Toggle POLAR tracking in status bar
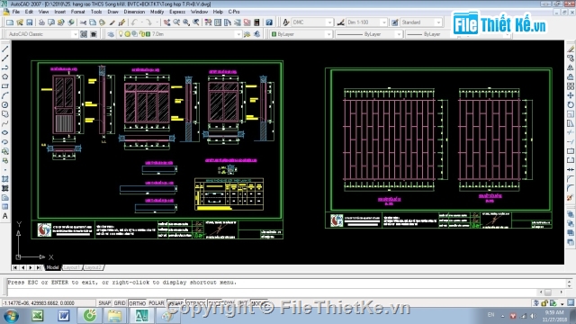The width and height of the screenshot is (576, 324). point(156,303)
